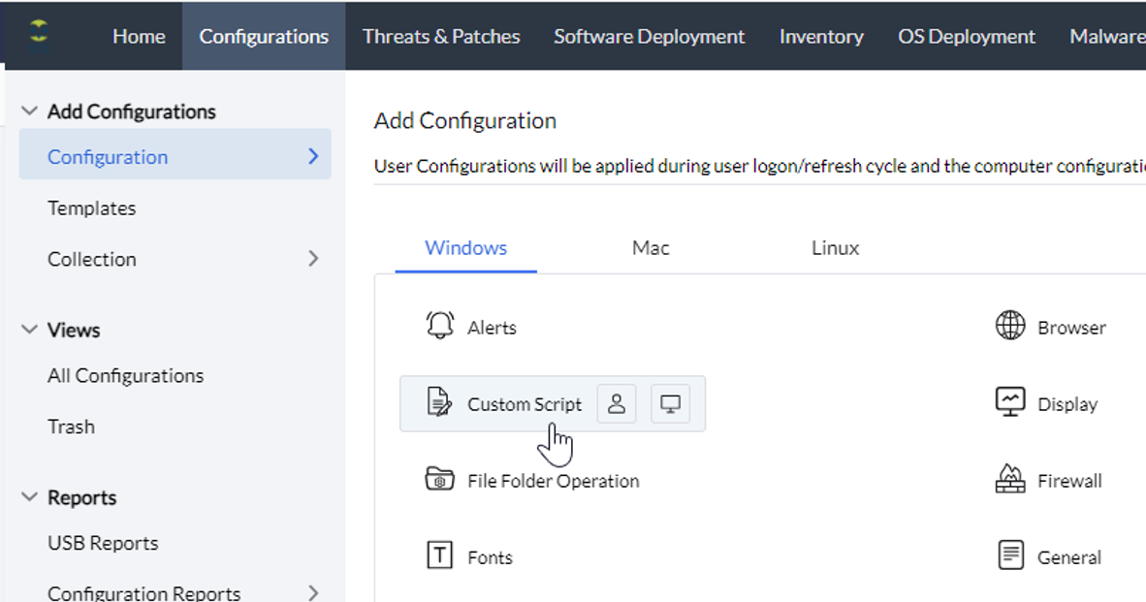Click the Browser globe icon

coord(1010,326)
